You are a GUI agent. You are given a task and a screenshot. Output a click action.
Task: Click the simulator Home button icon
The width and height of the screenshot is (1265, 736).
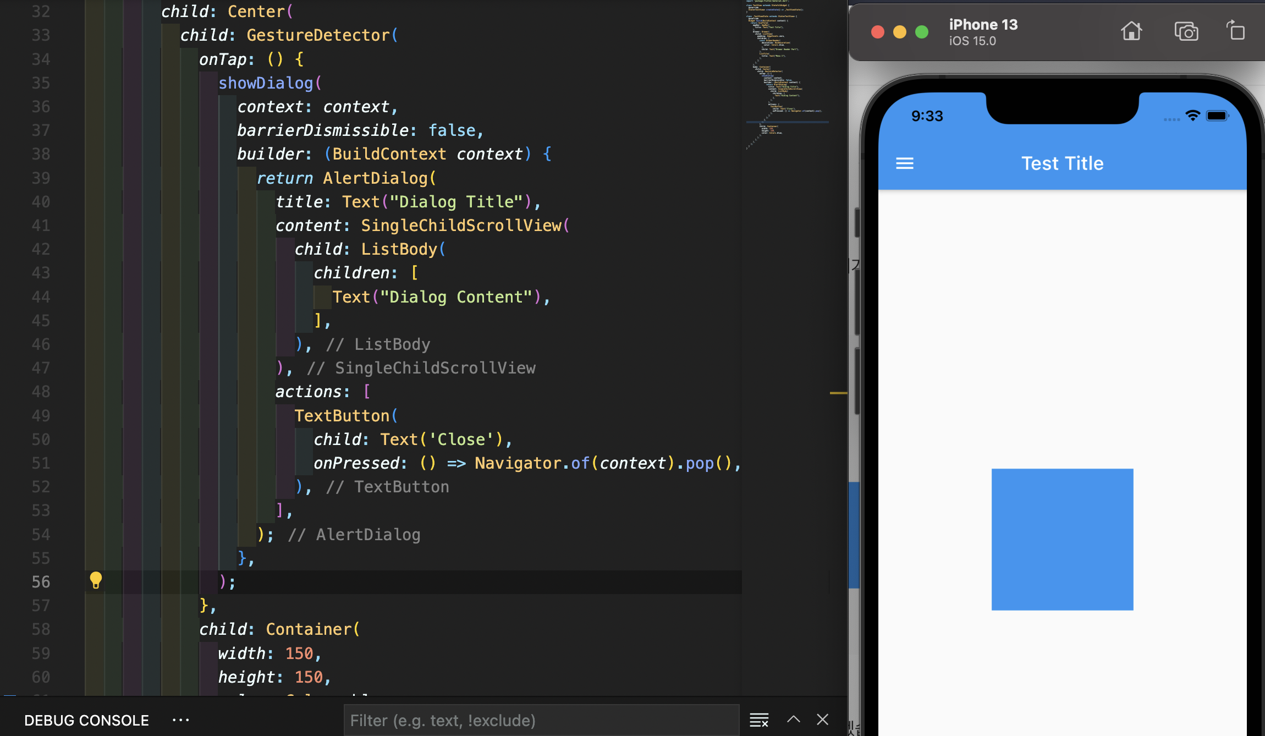coord(1131,31)
